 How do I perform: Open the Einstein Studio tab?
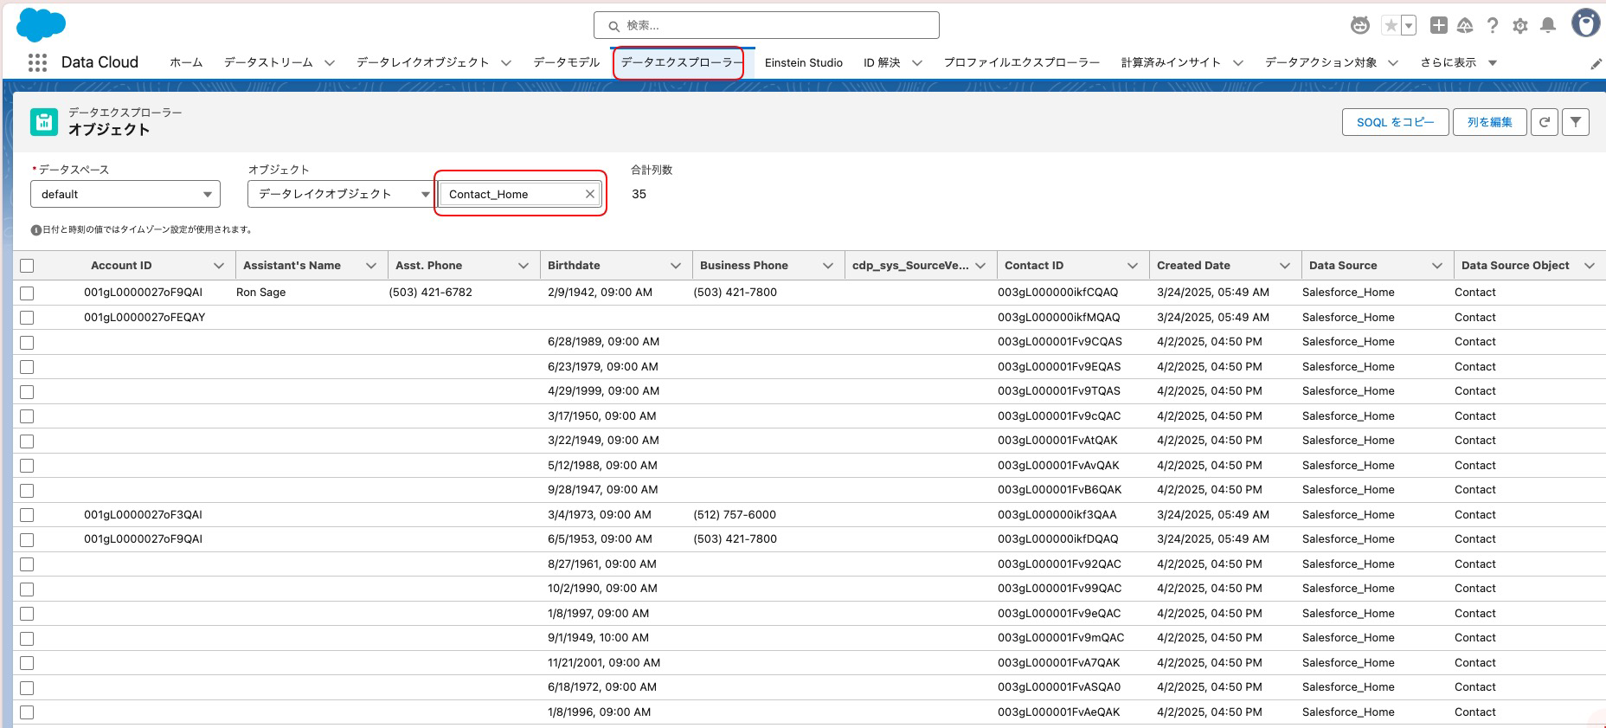(x=804, y=62)
